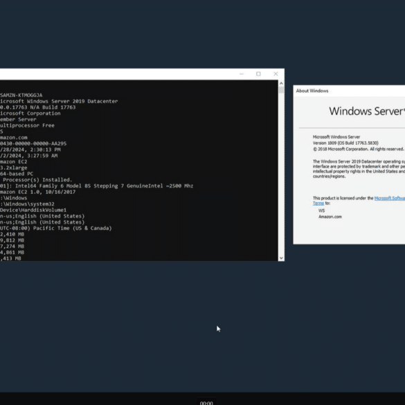This screenshot has height=405, width=405.
Task: Minimize the command prompt window
Action: coord(241,74)
